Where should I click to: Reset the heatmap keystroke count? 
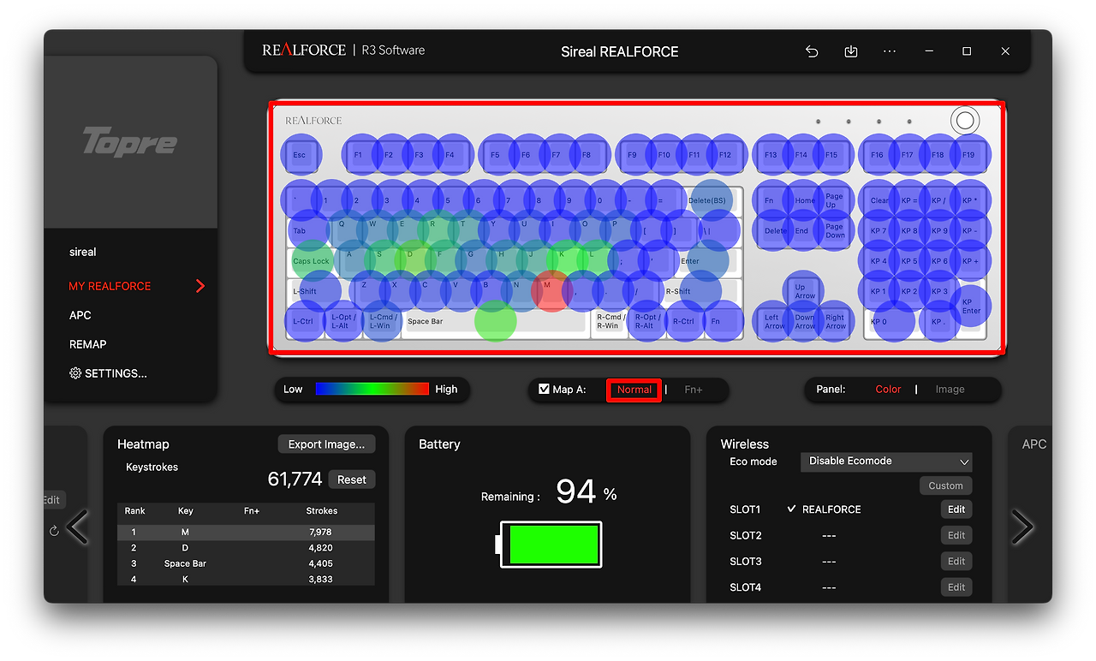coord(352,479)
